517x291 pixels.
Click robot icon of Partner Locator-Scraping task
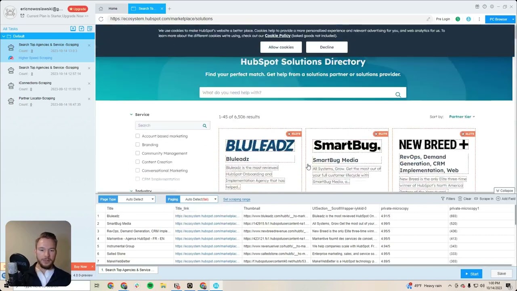11,101
